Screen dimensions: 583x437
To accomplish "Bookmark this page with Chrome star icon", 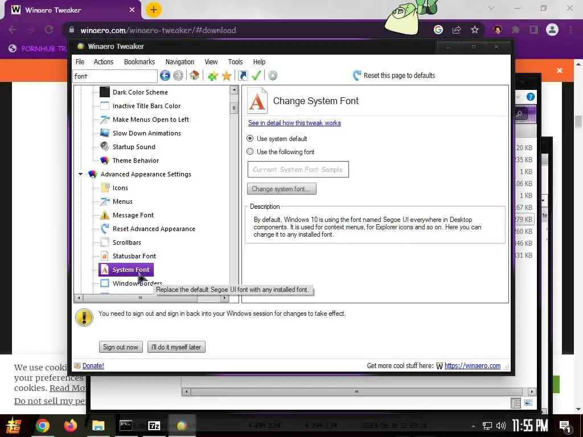I will coord(475,30).
